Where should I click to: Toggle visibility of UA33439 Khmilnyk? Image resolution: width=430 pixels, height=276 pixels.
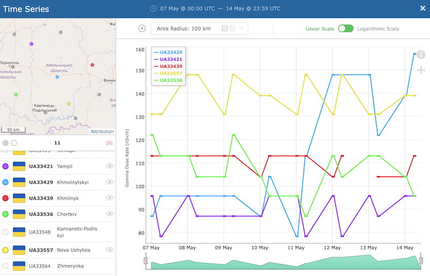(x=110, y=198)
